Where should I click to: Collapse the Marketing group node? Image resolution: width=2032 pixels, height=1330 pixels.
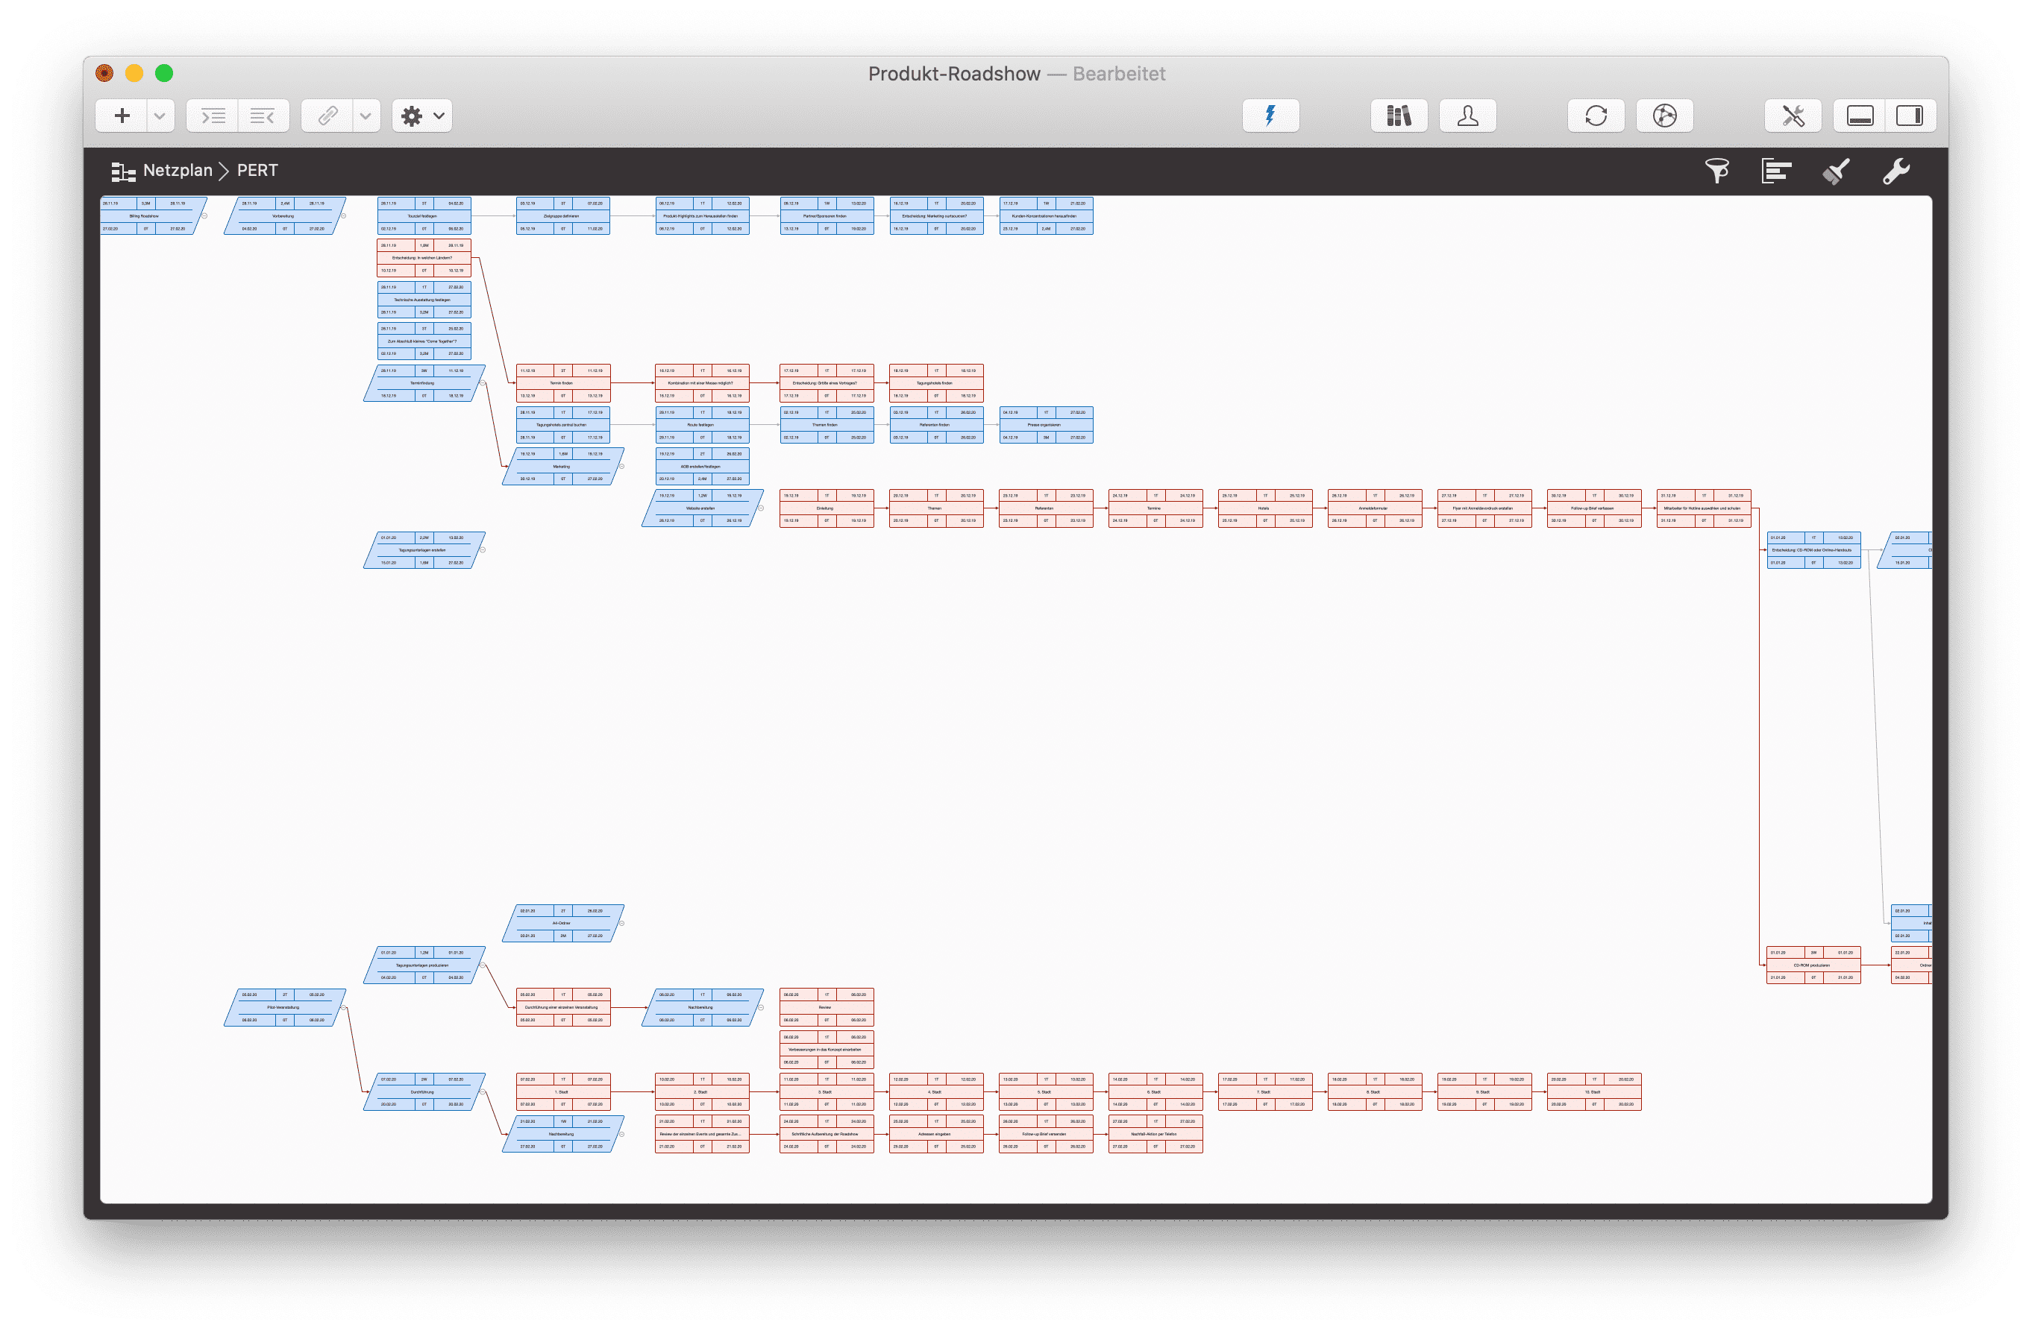pyautogui.click(x=621, y=467)
